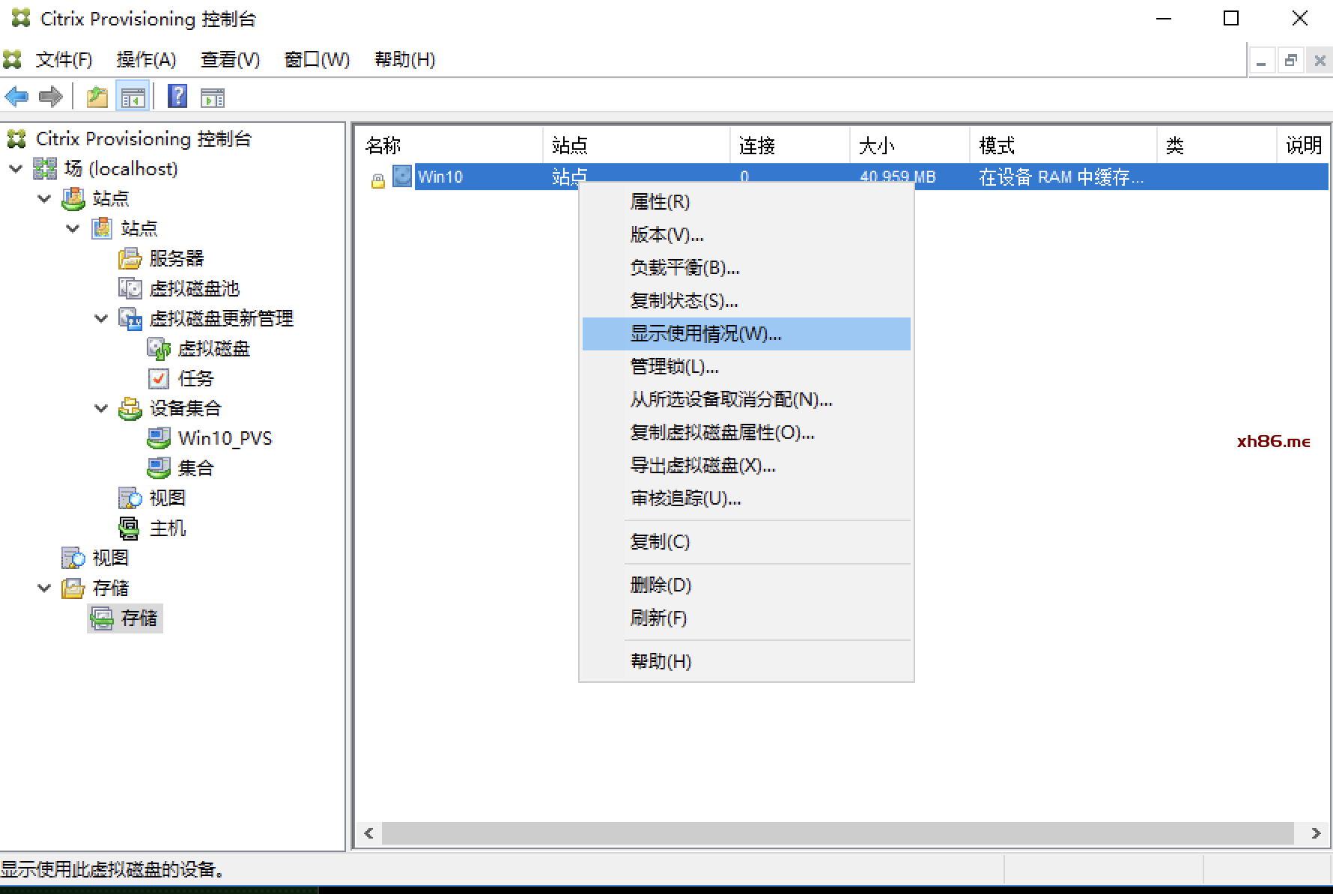Viewport: 1333px width, 894px height.
Task: Click 导出虚拟磁盘(X)... in the context menu
Action: (x=702, y=466)
